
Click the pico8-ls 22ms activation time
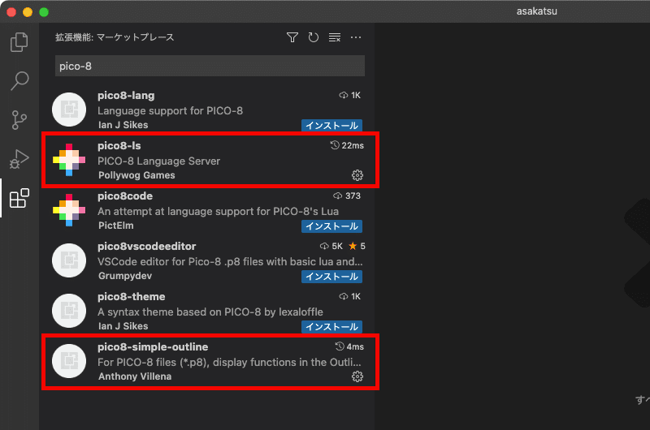pos(348,146)
